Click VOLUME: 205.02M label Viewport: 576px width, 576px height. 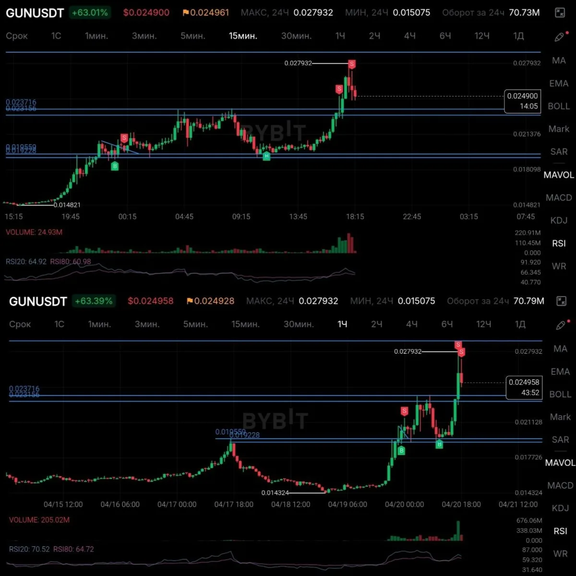point(39,520)
